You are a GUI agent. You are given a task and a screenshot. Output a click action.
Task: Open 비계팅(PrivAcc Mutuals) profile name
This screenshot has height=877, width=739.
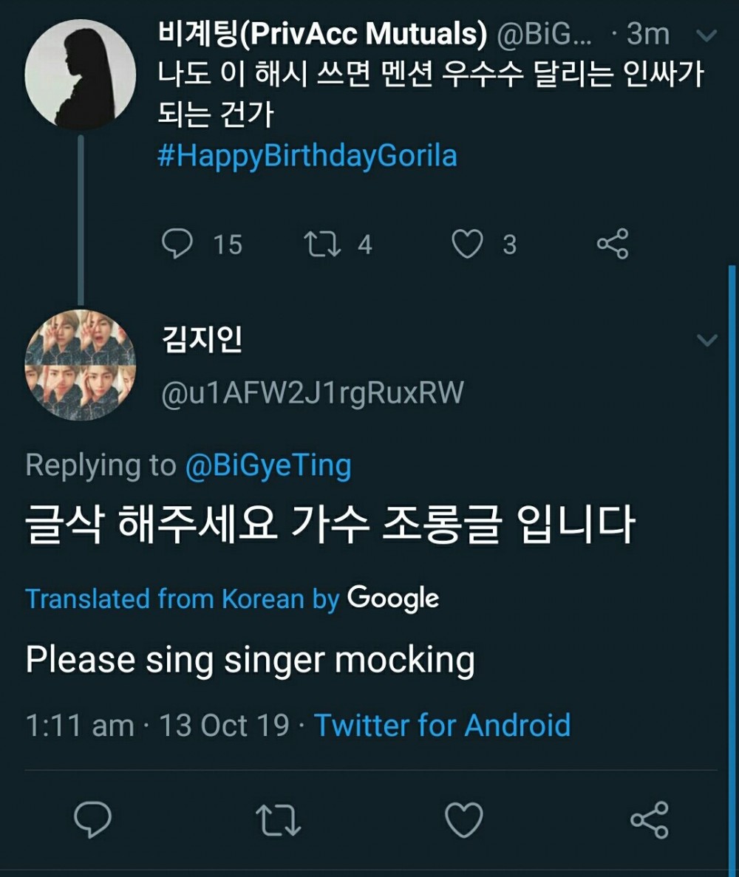click(322, 34)
